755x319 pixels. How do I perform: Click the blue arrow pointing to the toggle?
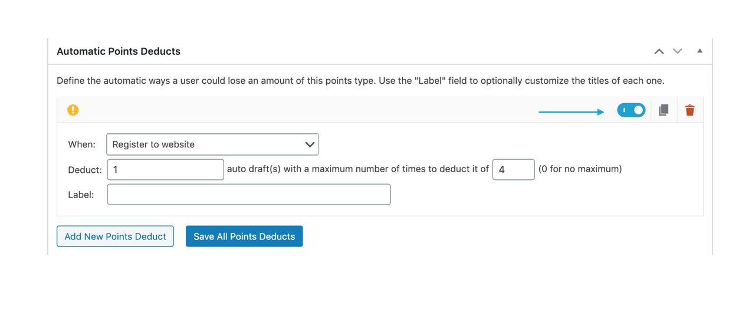(571, 111)
